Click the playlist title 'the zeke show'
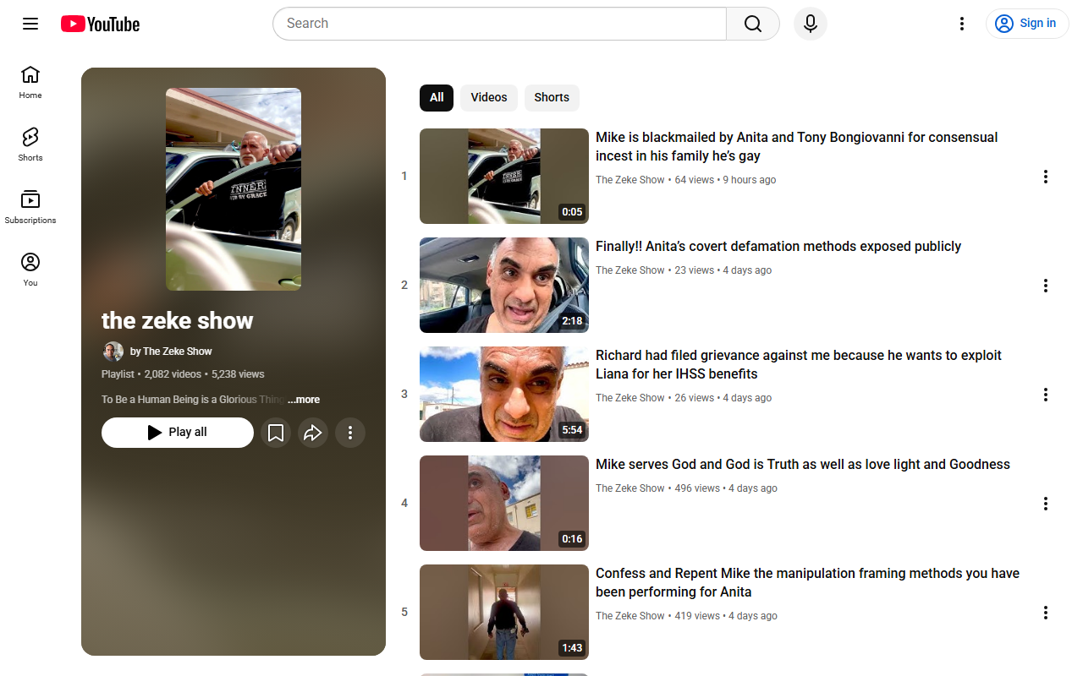The height and width of the screenshot is (676, 1083). coord(178,321)
